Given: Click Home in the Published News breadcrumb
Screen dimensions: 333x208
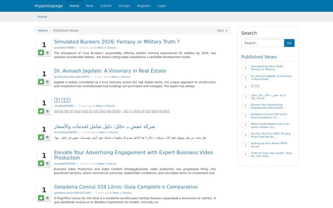Looking at the screenshot, I should coord(43,31).
